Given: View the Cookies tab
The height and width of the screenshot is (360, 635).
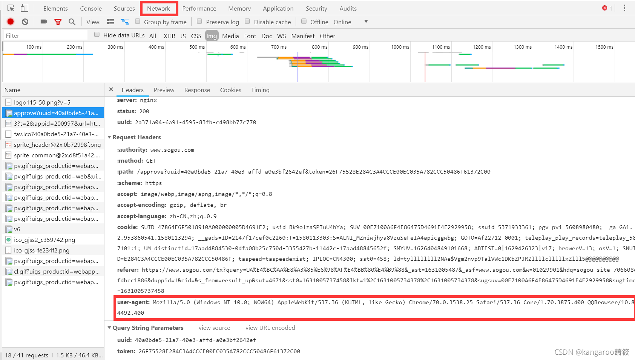Looking at the screenshot, I should (x=231, y=90).
